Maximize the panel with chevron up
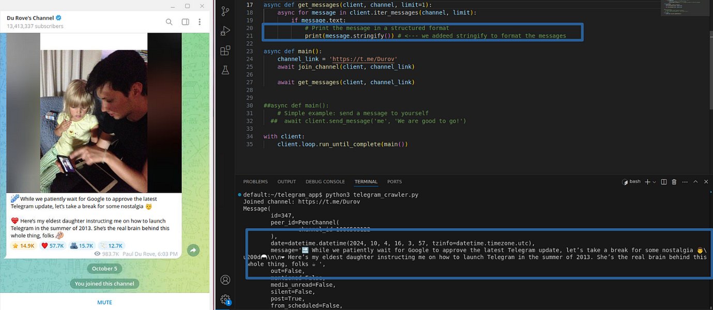Viewport: 713px width, 310px height. (x=696, y=182)
